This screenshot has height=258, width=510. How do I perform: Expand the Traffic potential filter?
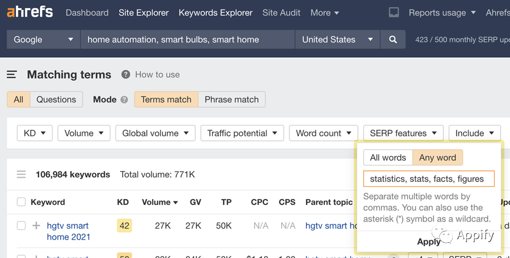click(242, 133)
